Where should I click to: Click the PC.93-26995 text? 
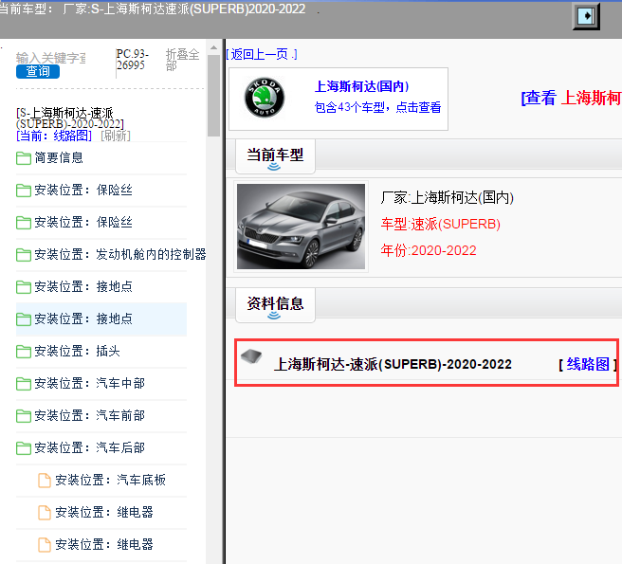(x=132, y=60)
